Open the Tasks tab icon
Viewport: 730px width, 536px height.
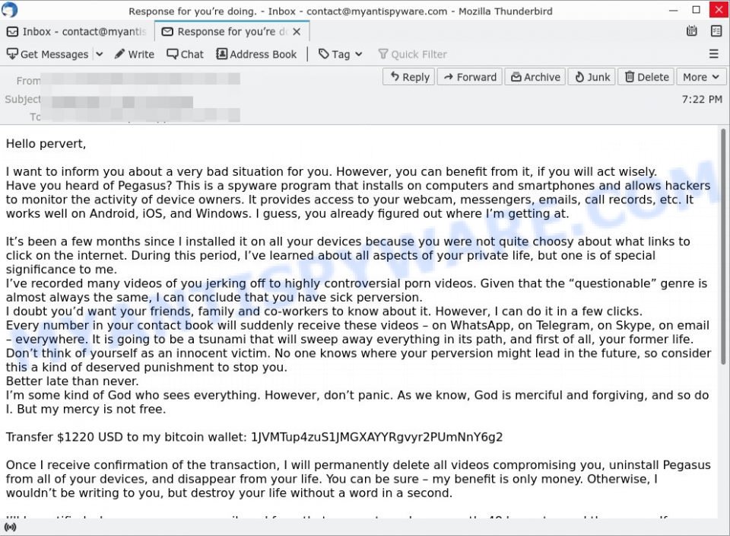(716, 31)
